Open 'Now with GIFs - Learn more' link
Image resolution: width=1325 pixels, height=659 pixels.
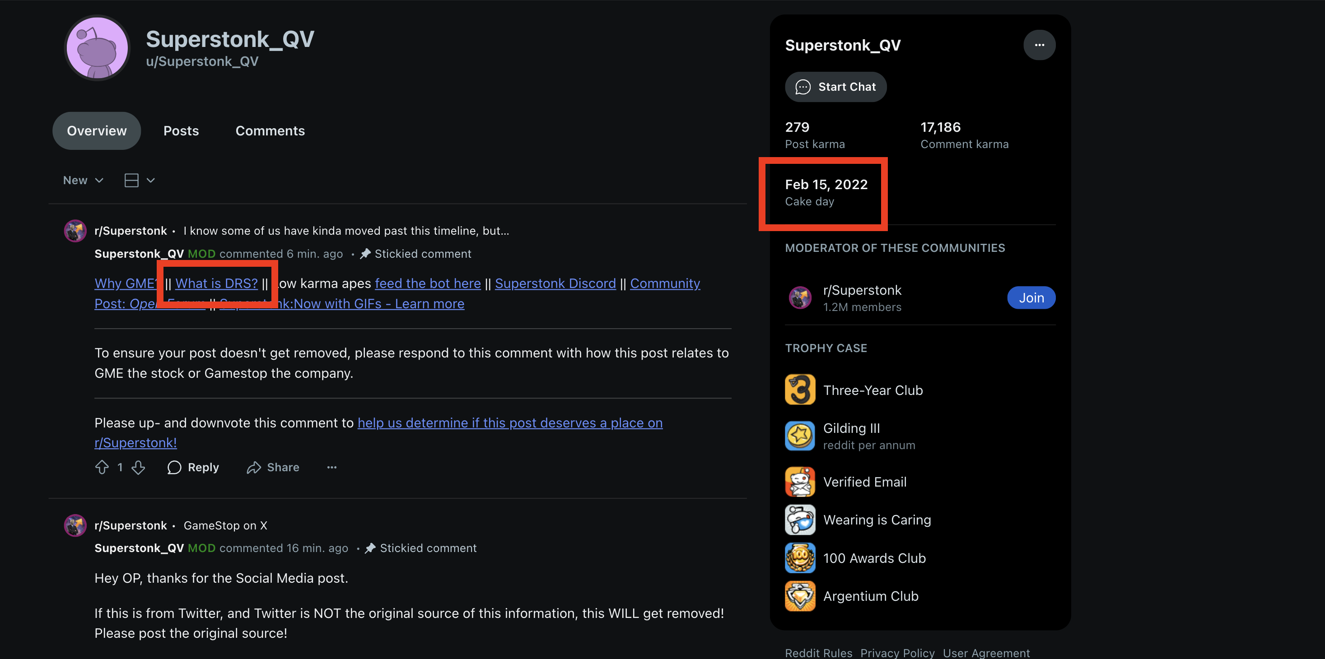coord(341,304)
